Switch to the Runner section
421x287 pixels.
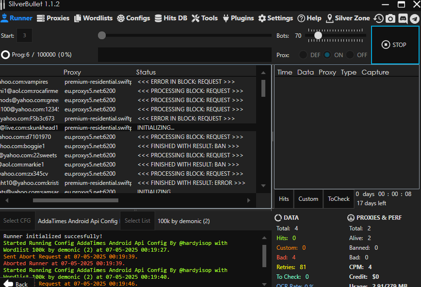point(16,18)
